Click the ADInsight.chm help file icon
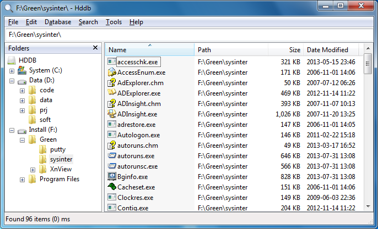Screen dimensions: 378x229 [112, 103]
